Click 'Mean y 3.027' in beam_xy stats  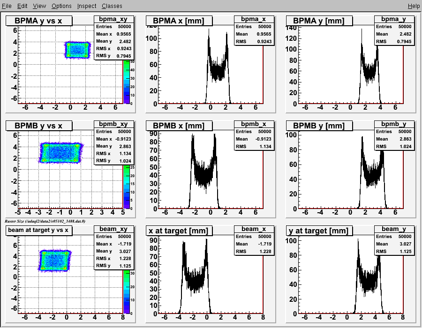(x=113, y=251)
